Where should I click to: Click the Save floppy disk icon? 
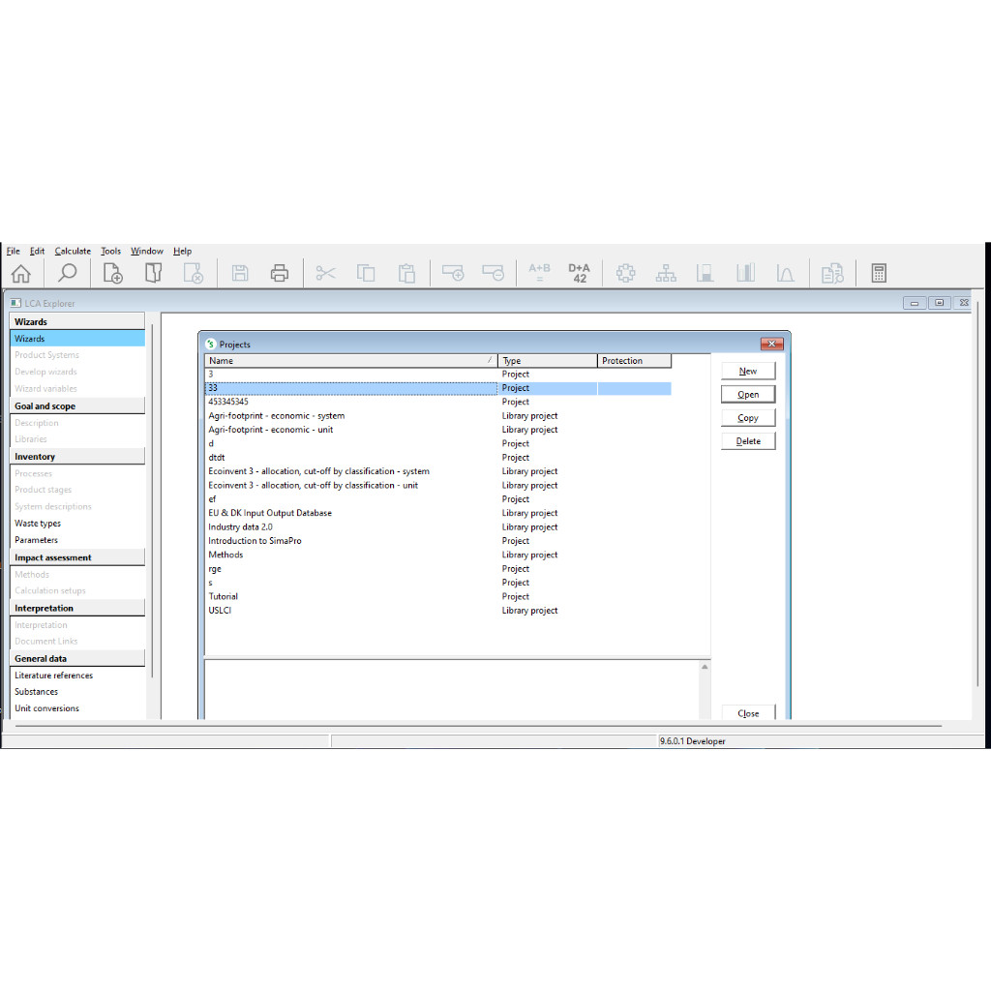240,274
